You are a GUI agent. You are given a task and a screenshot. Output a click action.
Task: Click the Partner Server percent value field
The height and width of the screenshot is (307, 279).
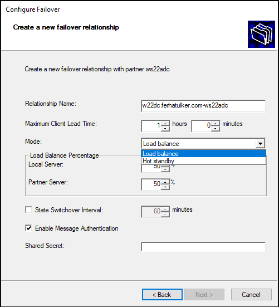click(151, 184)
